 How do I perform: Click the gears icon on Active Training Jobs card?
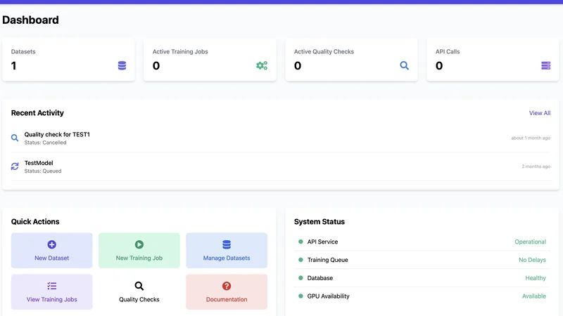coord(262,65)
